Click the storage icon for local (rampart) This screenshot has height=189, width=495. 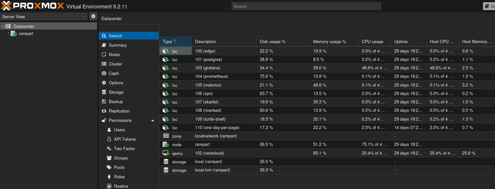tap(166, 161)
